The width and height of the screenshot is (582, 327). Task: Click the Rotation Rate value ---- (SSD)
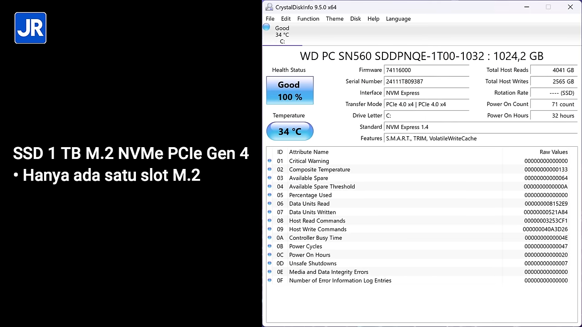click(x=554, y=93)
